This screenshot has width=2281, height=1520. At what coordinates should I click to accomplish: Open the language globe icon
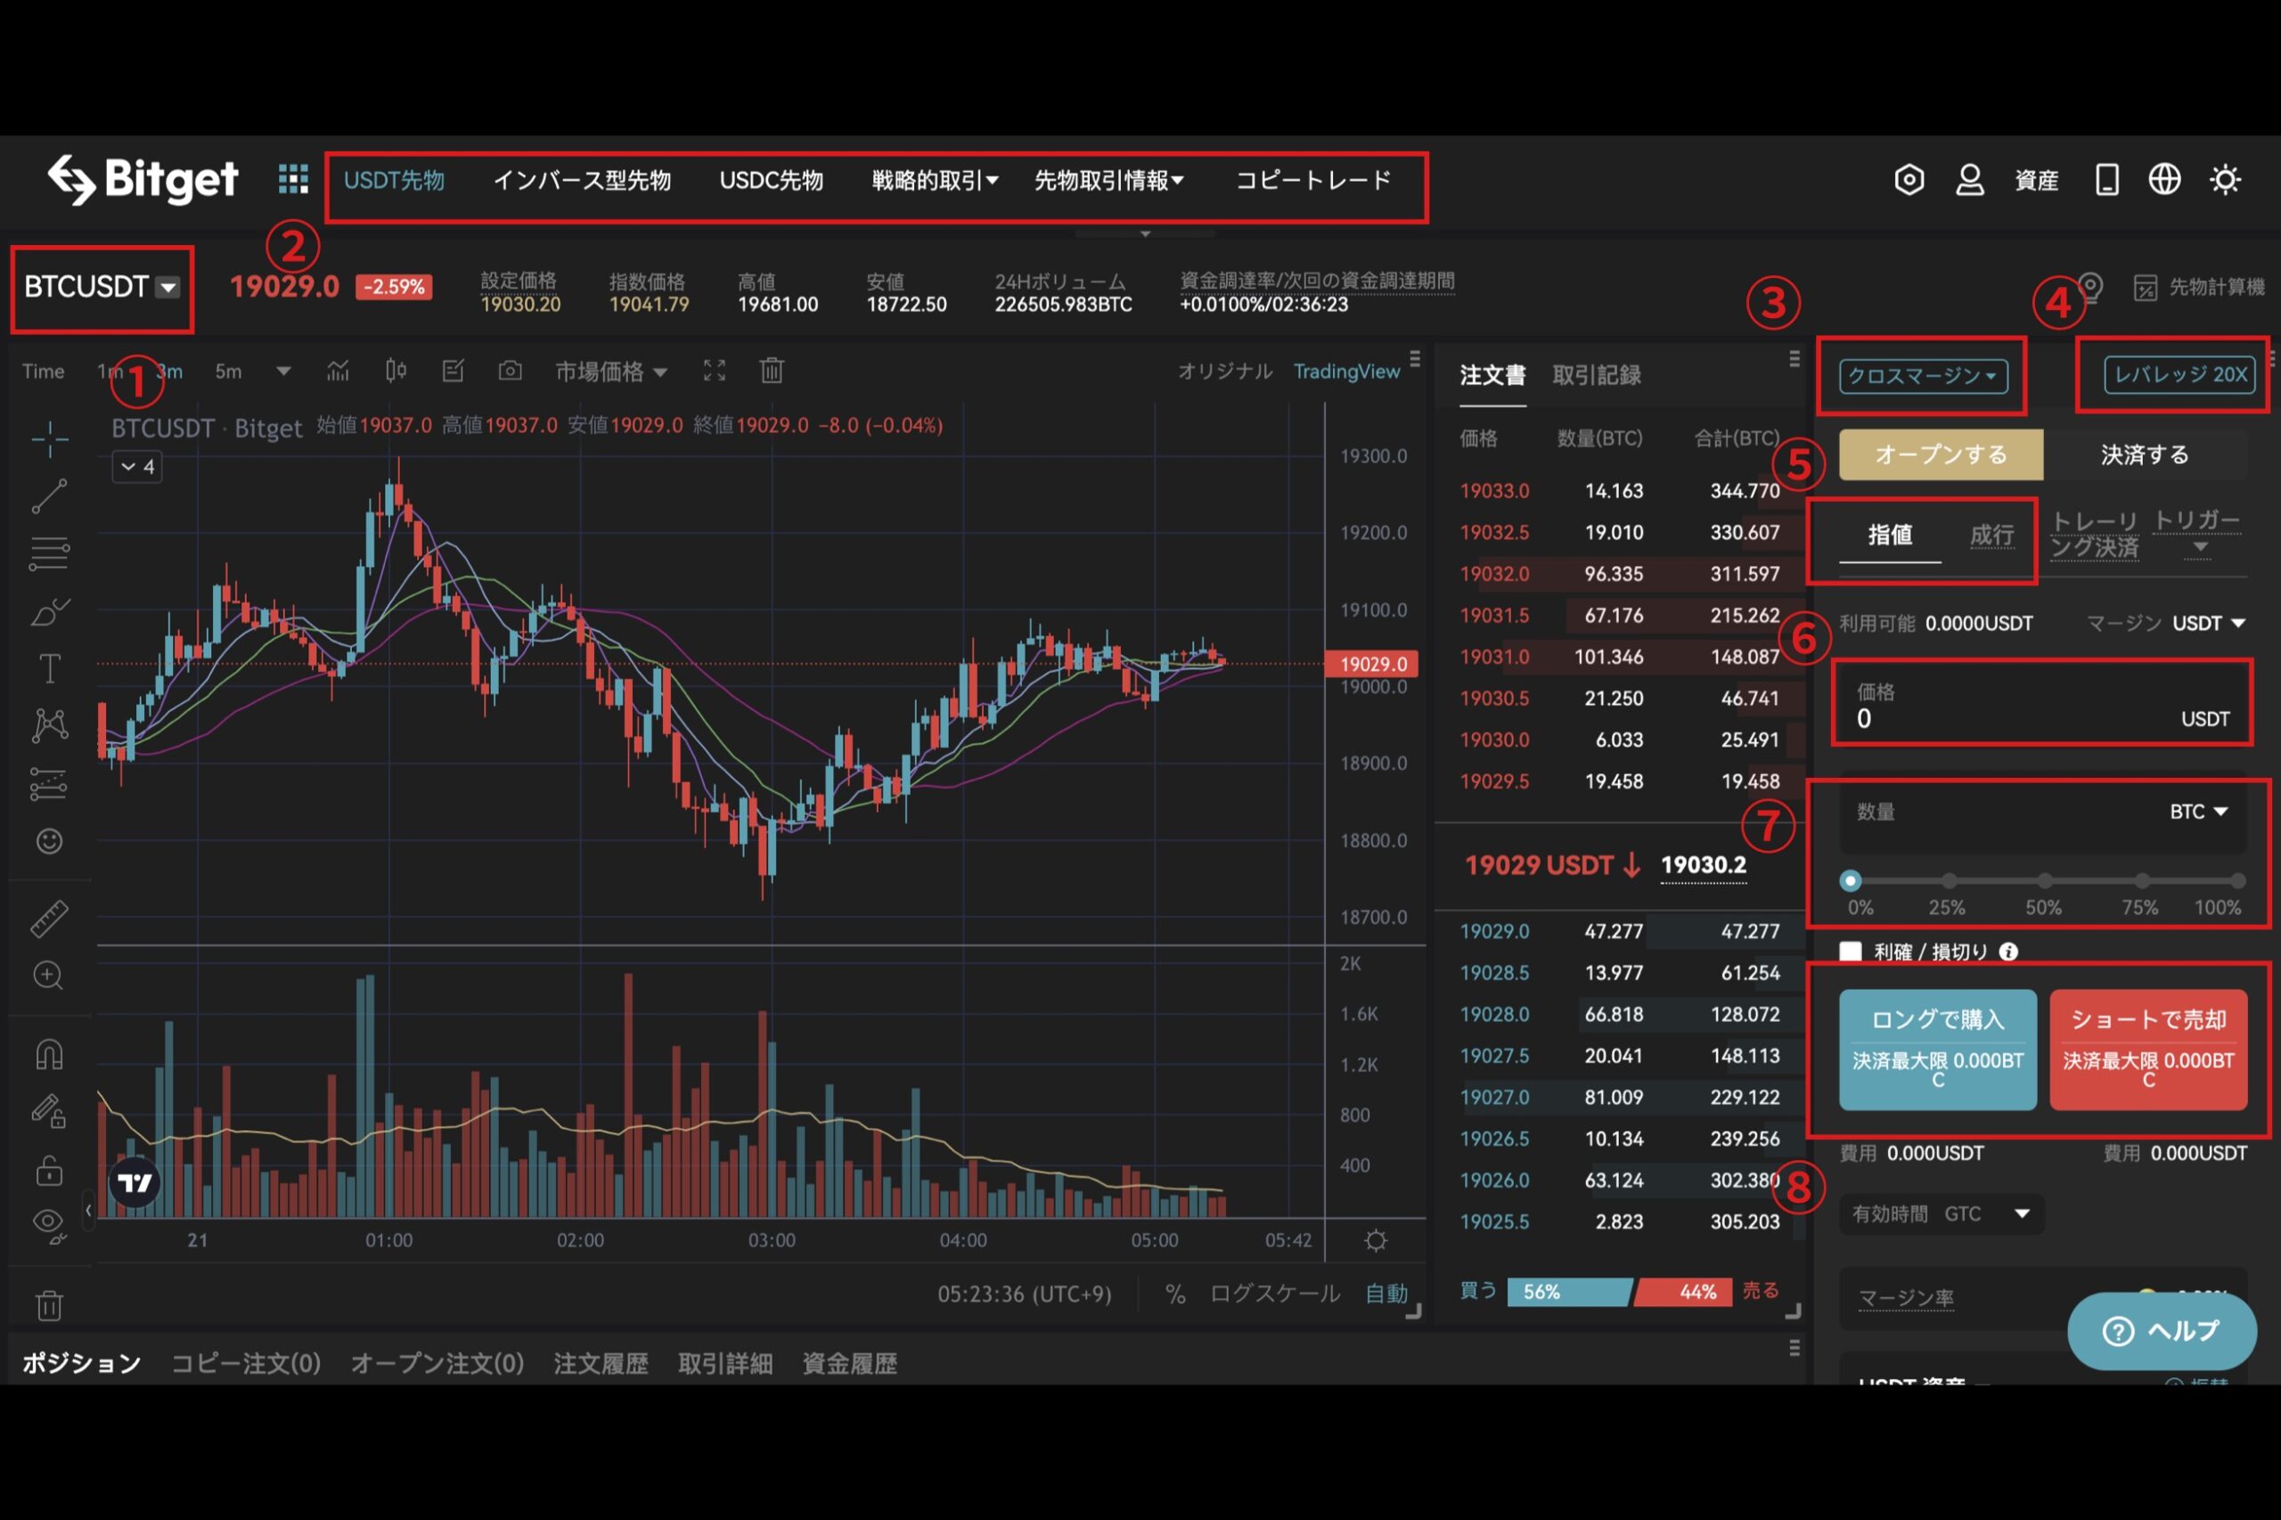2163,179
